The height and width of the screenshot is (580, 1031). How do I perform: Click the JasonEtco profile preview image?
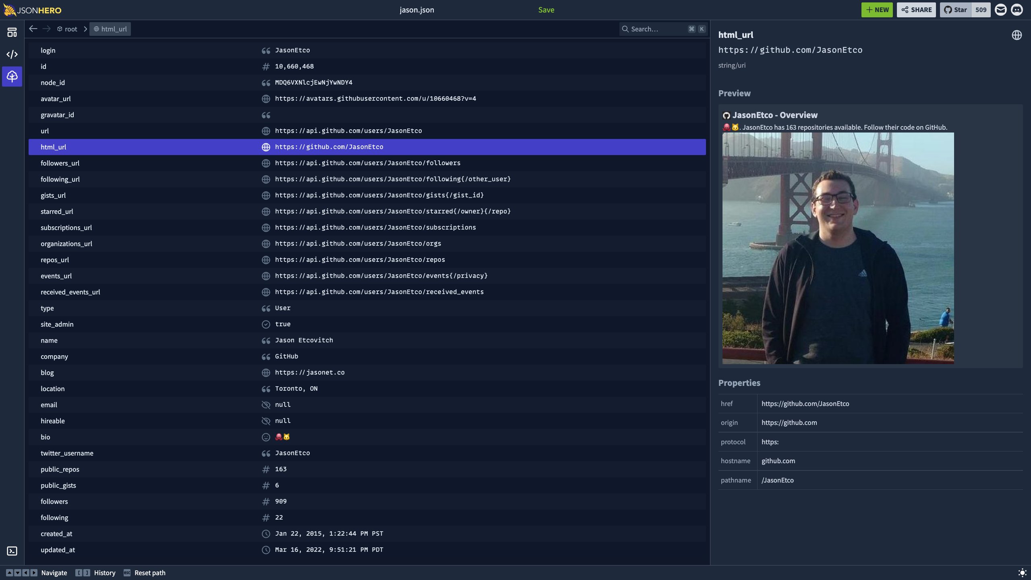click(x=838, y=248)
